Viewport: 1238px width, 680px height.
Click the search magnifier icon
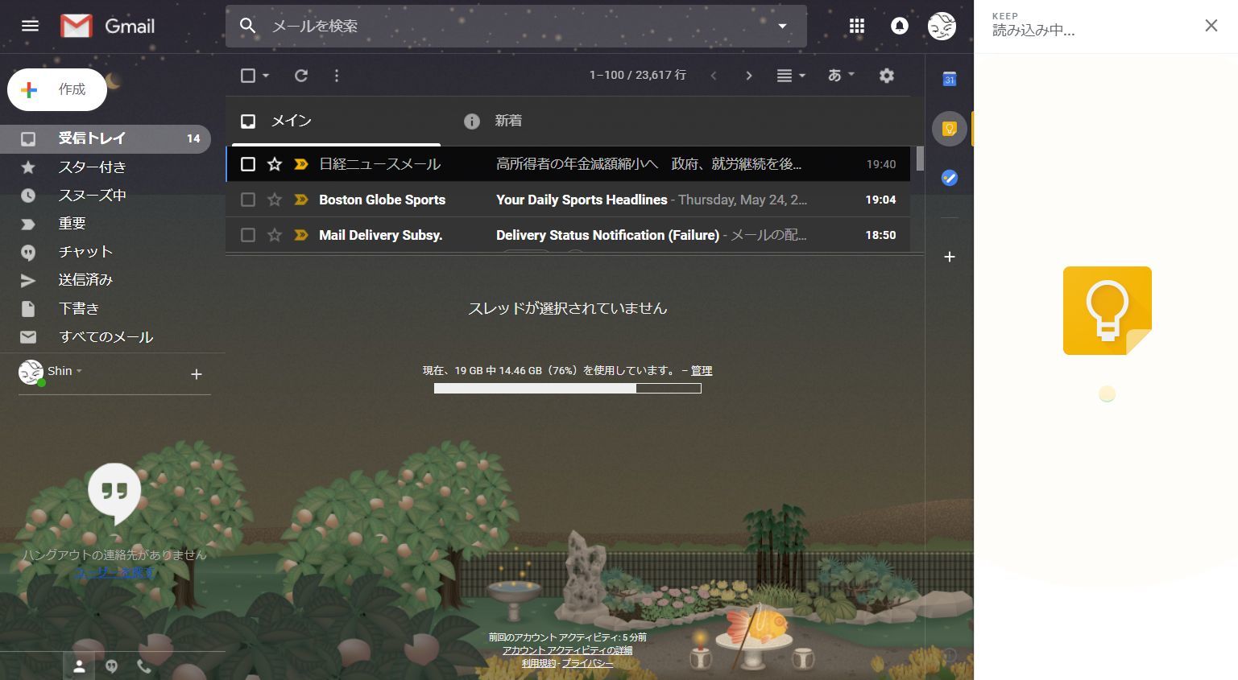pos(248,26)
